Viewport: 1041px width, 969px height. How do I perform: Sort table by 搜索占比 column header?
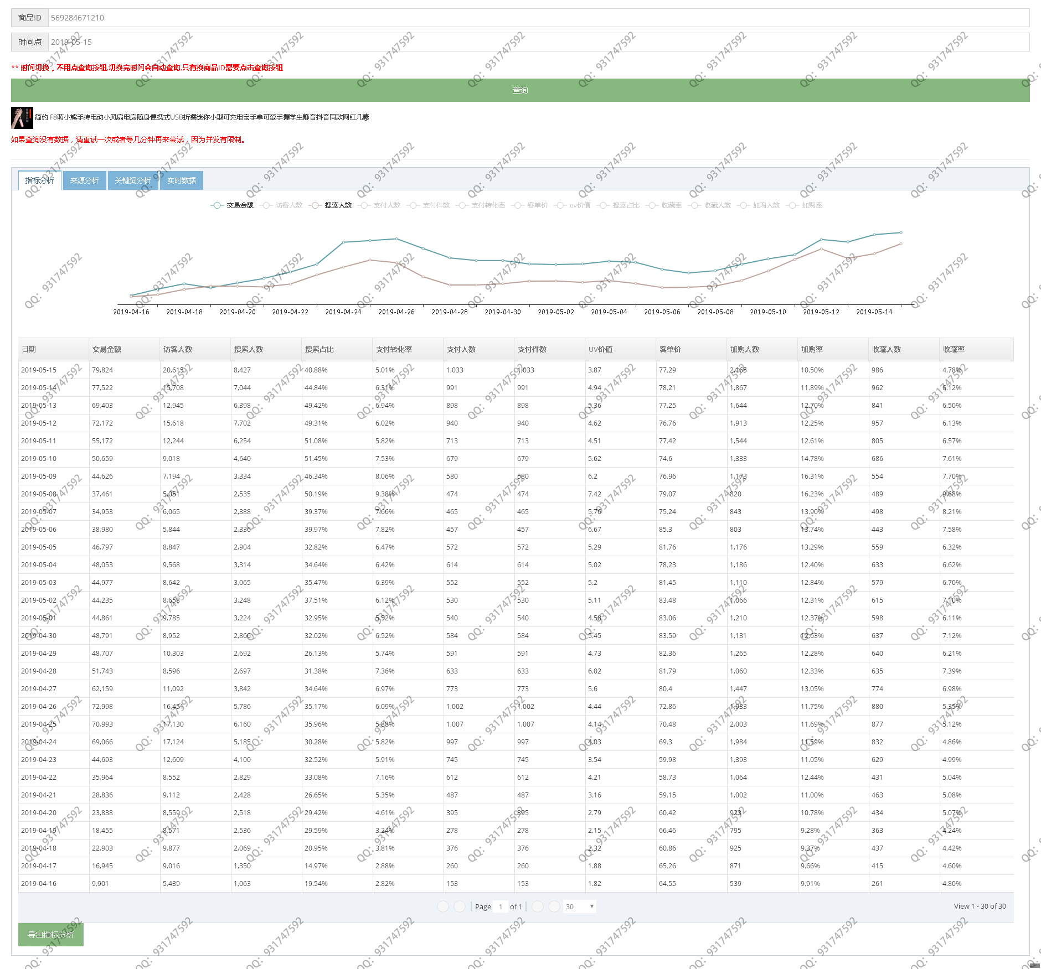click(337, 349)
